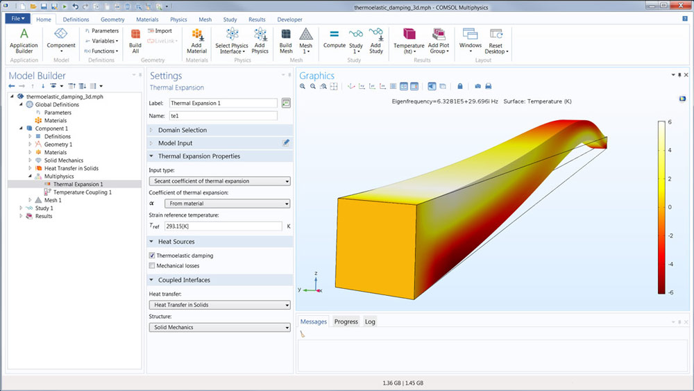
Task: Open the blue File menu button
Action: coord(17,19)
